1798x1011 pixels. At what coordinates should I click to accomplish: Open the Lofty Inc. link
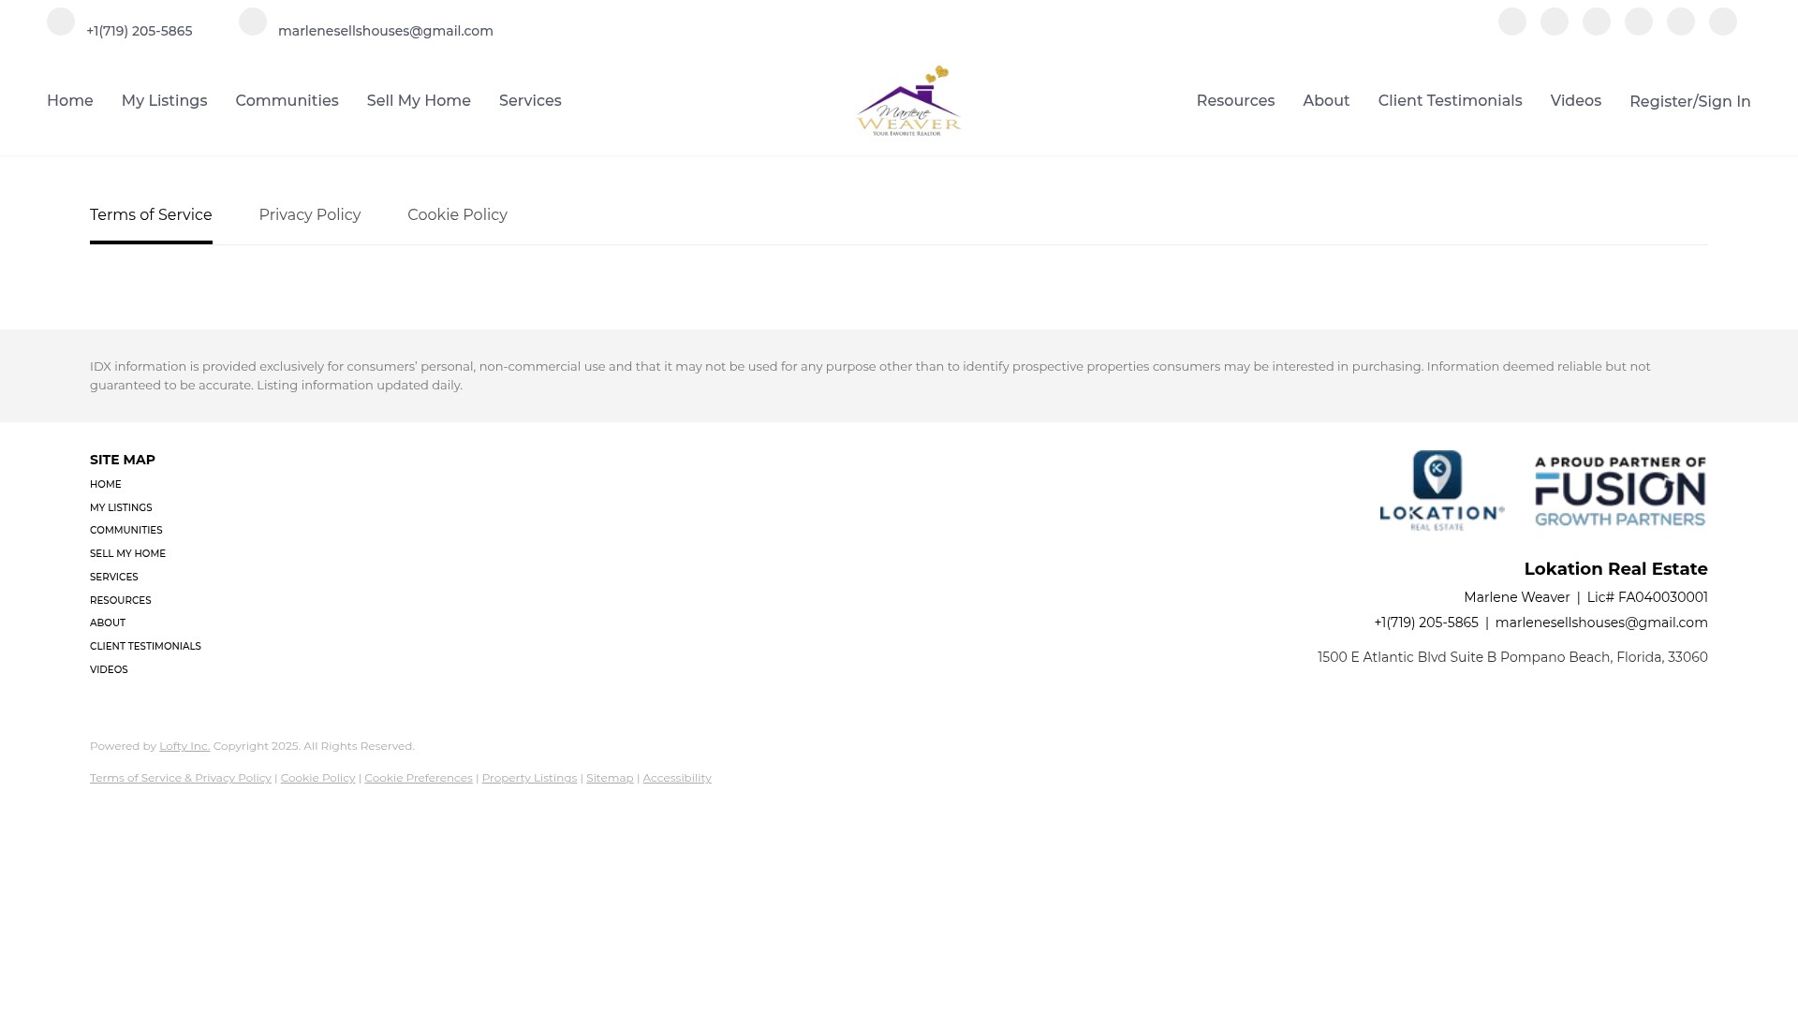[184, 746]
